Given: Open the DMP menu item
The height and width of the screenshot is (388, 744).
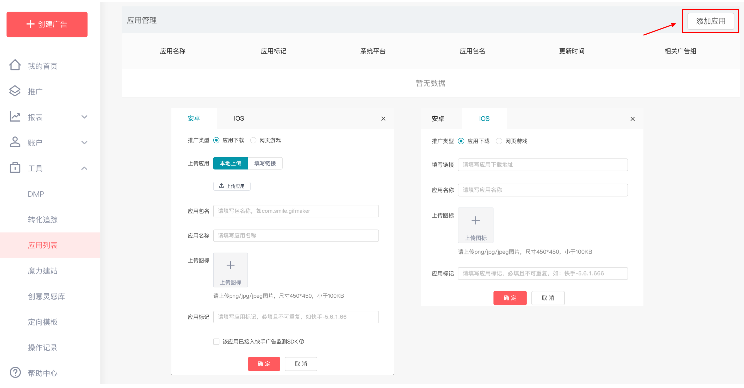Looking at the screenshot, I should point(36,194).
